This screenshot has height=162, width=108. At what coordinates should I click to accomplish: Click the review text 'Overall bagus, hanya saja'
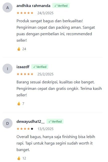point(56,143)
